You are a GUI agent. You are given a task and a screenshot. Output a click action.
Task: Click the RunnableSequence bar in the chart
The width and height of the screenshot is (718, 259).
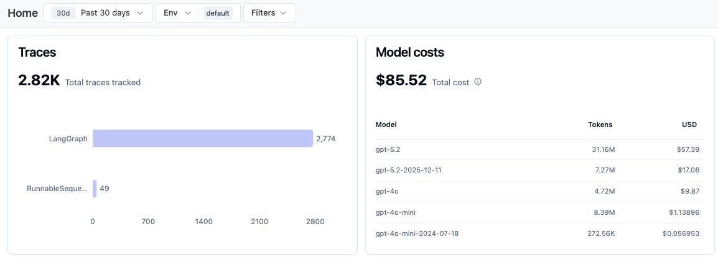point(95,189)
